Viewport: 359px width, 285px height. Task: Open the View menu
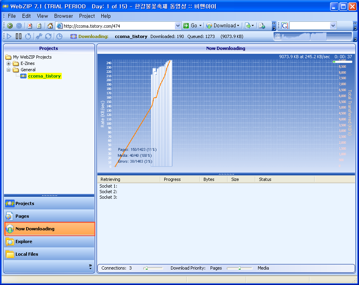pyautogui.click(x=42, y=16)
